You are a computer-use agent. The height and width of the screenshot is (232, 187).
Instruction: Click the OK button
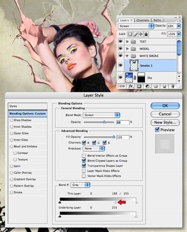click(x=165, y=106)
